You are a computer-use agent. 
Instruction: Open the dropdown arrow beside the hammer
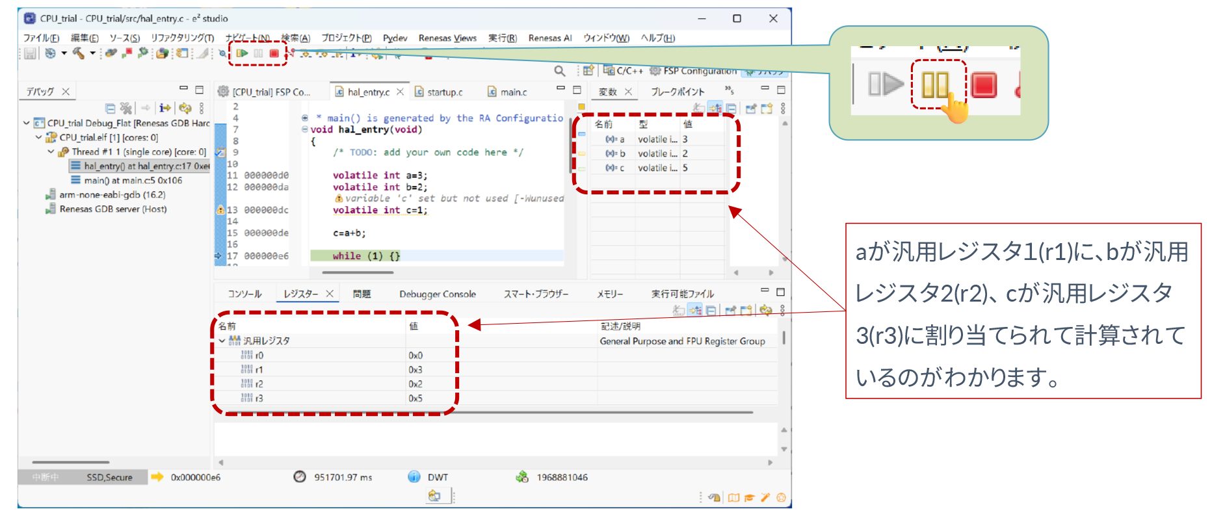click(x=92, y=53)
